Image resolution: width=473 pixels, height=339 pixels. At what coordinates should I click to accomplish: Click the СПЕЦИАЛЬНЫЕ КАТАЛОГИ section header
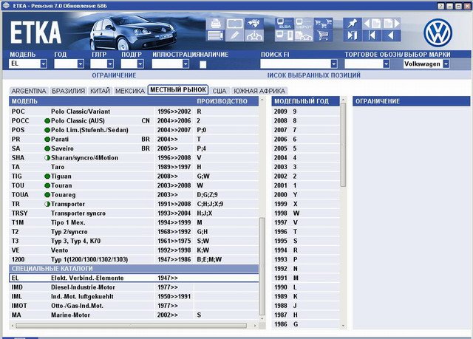[134, 269]
